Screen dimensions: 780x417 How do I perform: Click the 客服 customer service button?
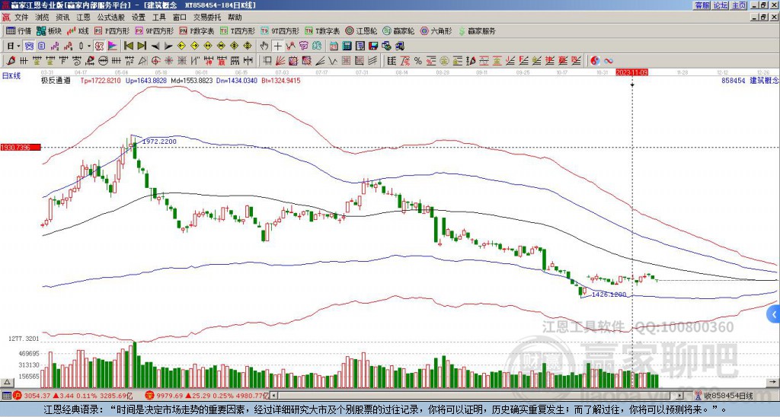pos(702,5)
